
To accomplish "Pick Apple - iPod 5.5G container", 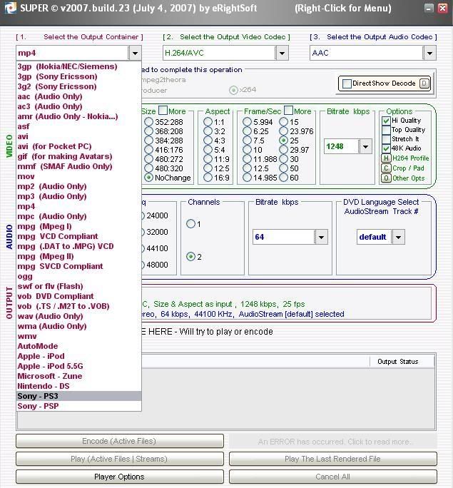I will pyautogui.click(x=78, y=366).
